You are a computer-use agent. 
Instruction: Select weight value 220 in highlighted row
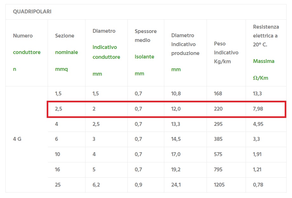pyautogui.click(x=218, y=109)
